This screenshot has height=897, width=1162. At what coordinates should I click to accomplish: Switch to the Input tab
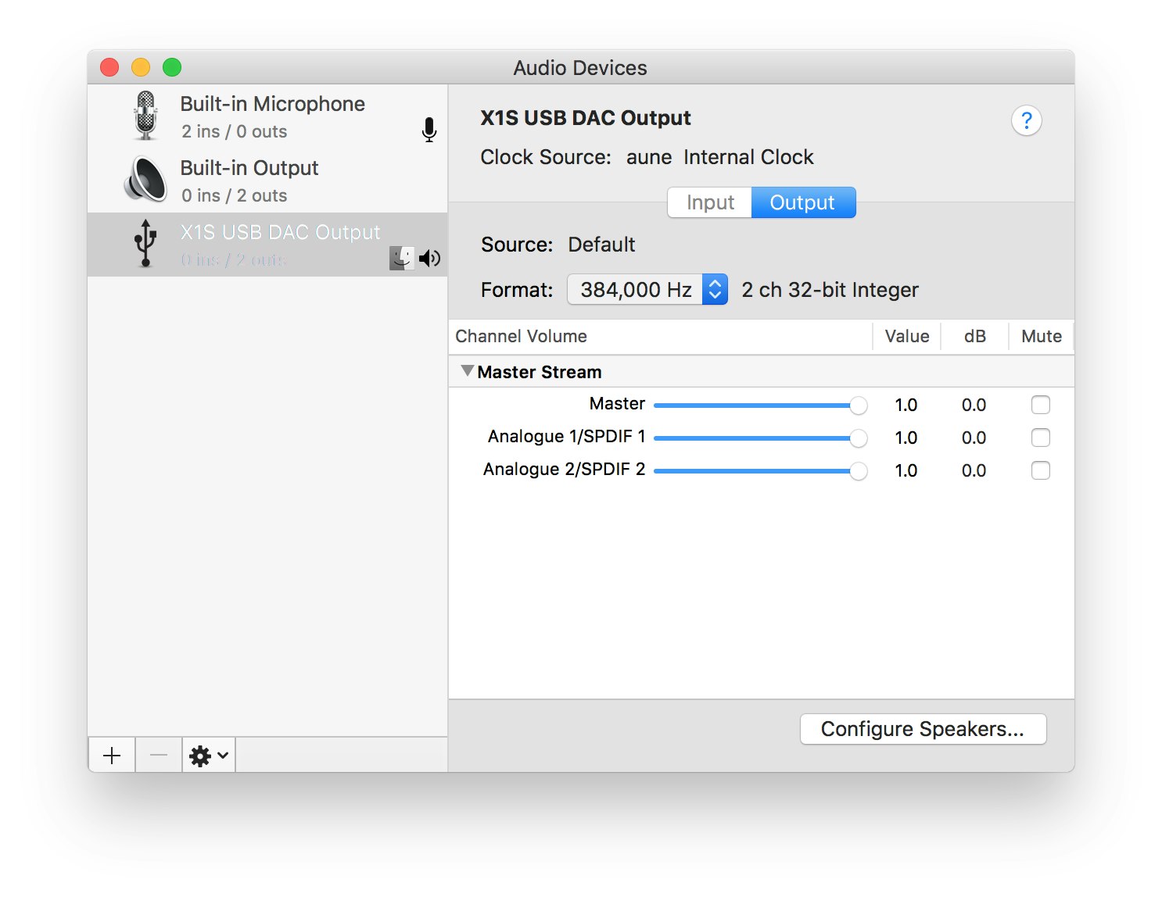[710, 202]
